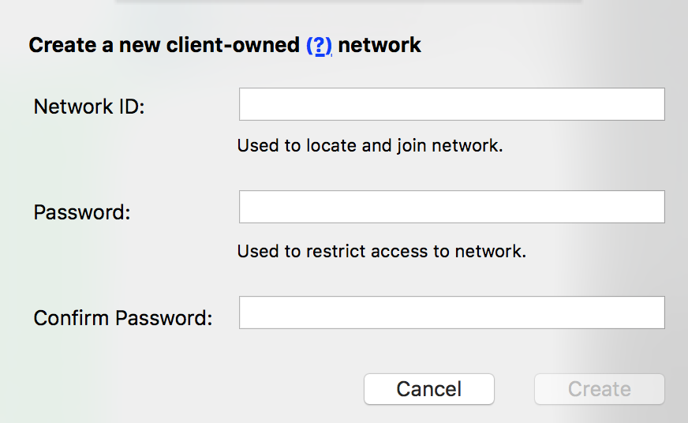This screenshot has width=688, height=423.
Task: Click the "Used to locate and join network" hint
Action: 370,146
